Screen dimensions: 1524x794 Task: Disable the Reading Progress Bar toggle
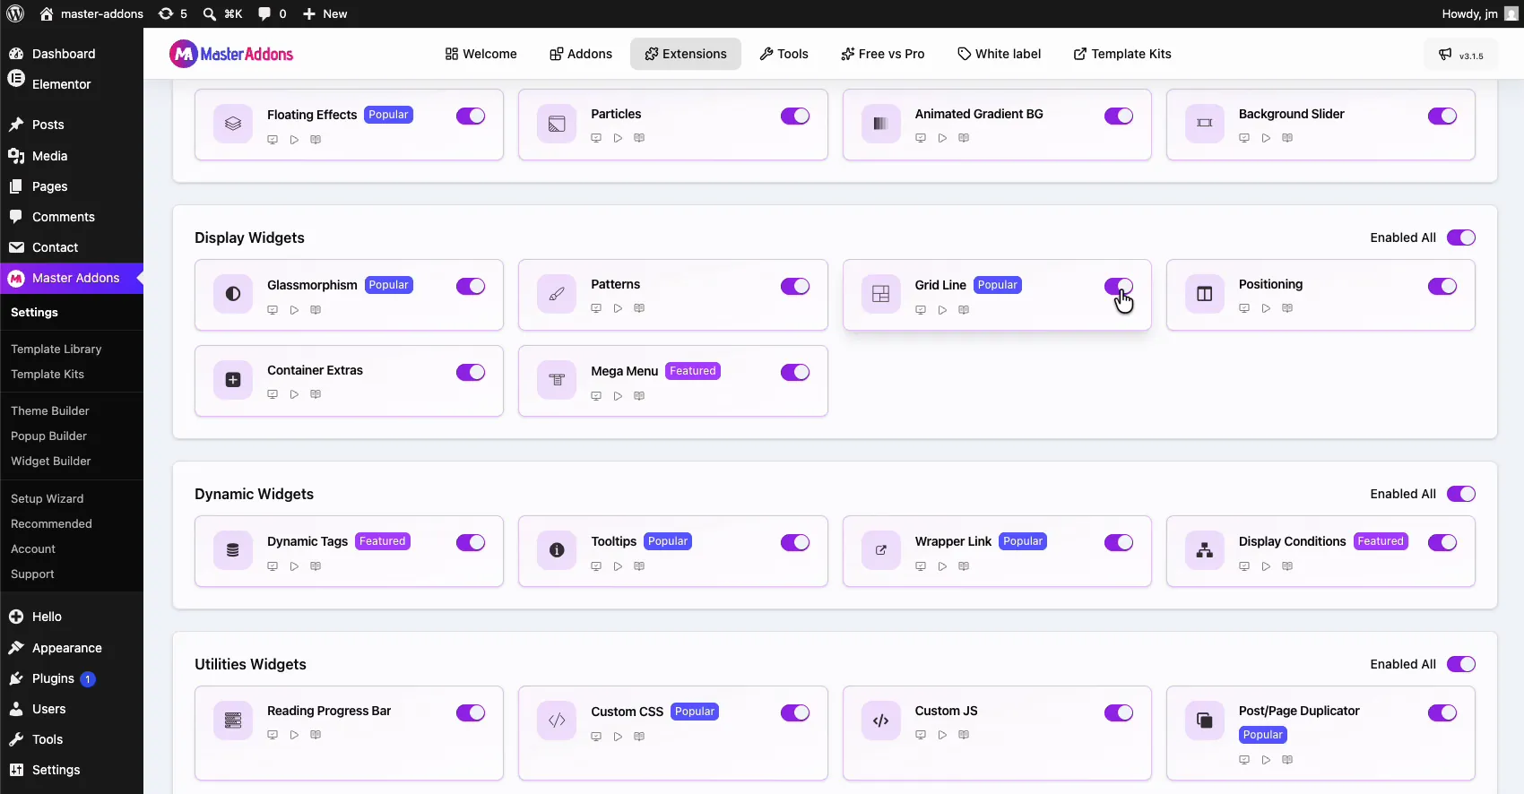click(471, 712)
